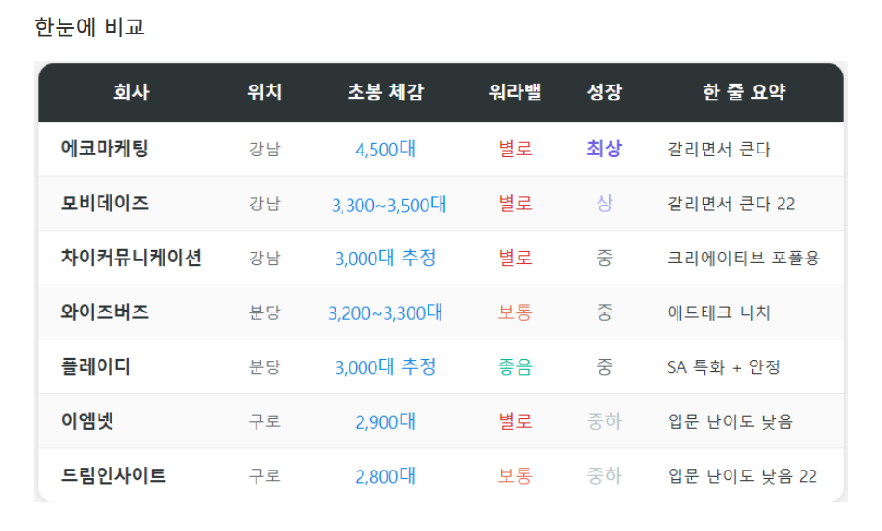
Task: Select the company name '플레이디'
Action: pyautogui.click(x=96, y=366)
